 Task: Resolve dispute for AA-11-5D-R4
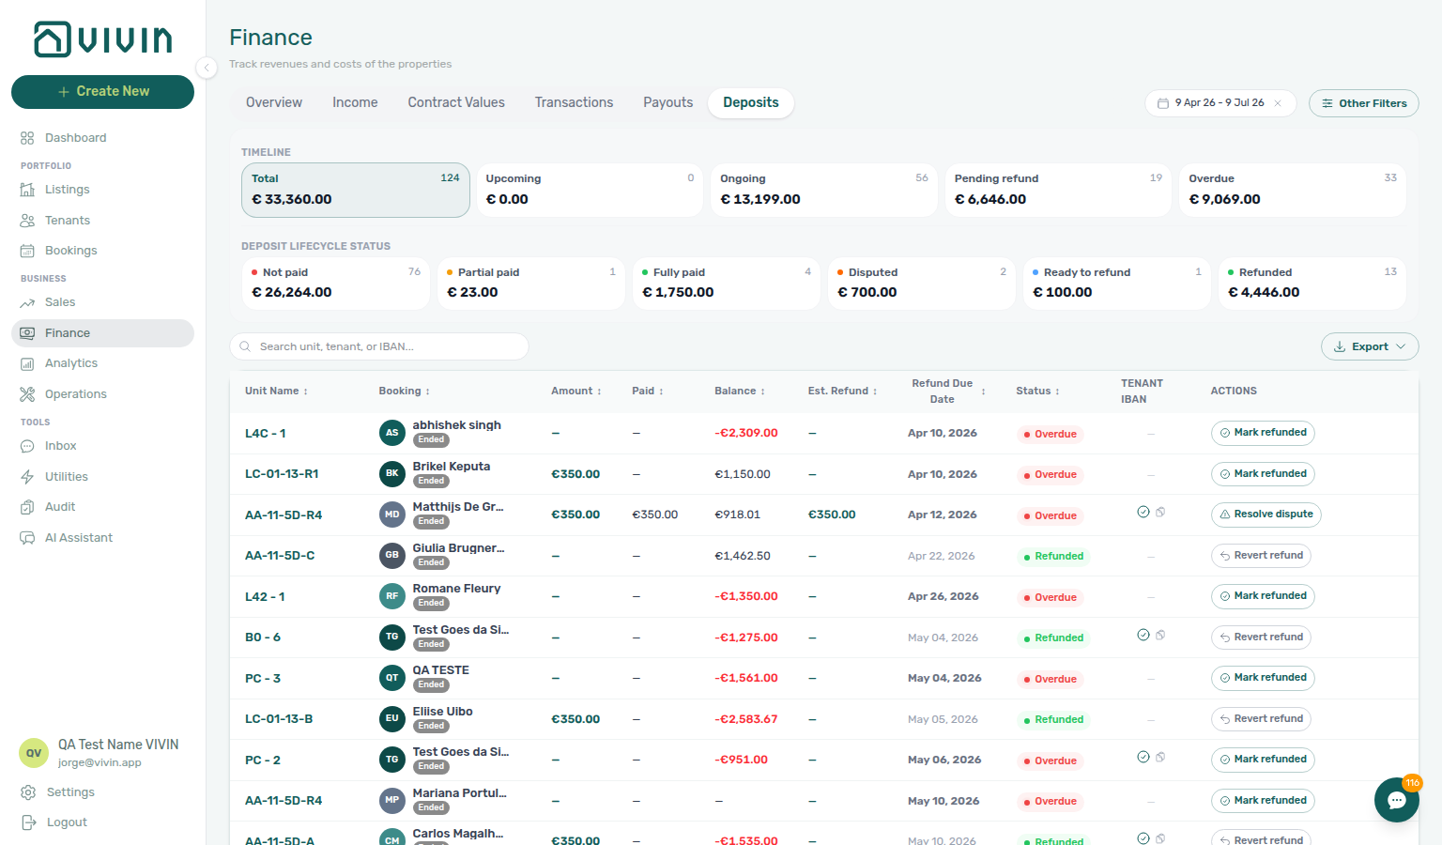[1266, 515]
